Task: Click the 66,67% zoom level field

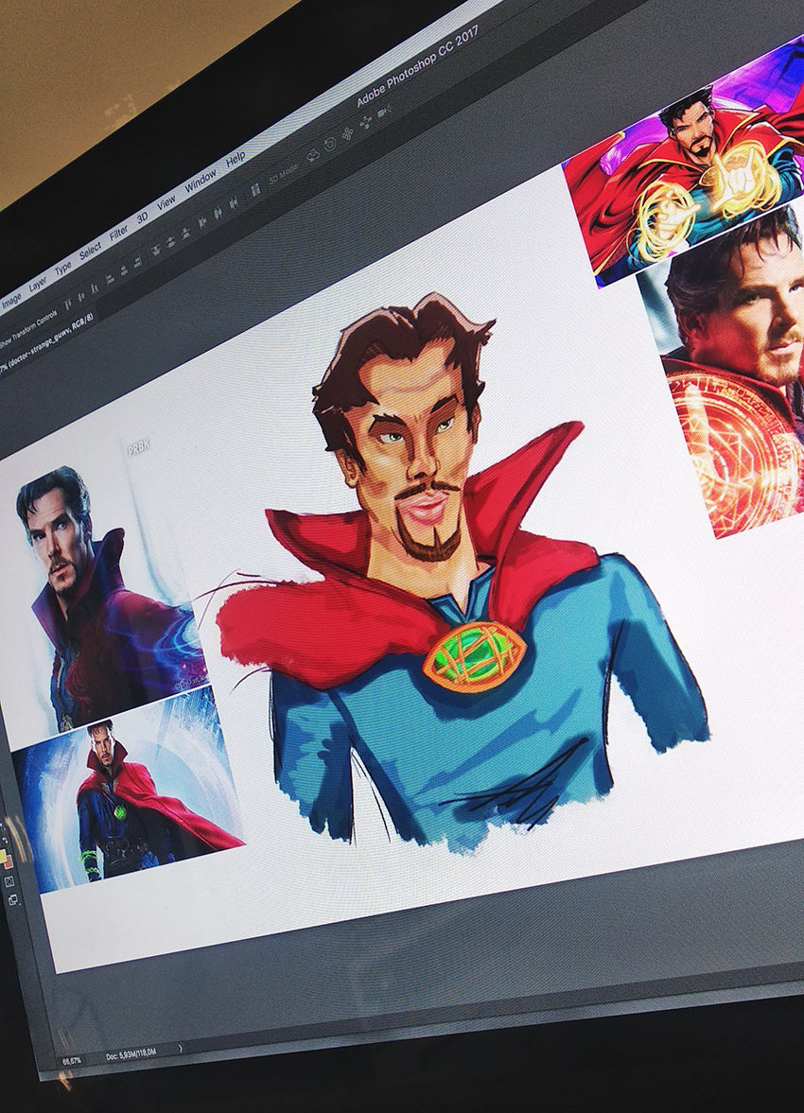Action: click(71, 1061)
